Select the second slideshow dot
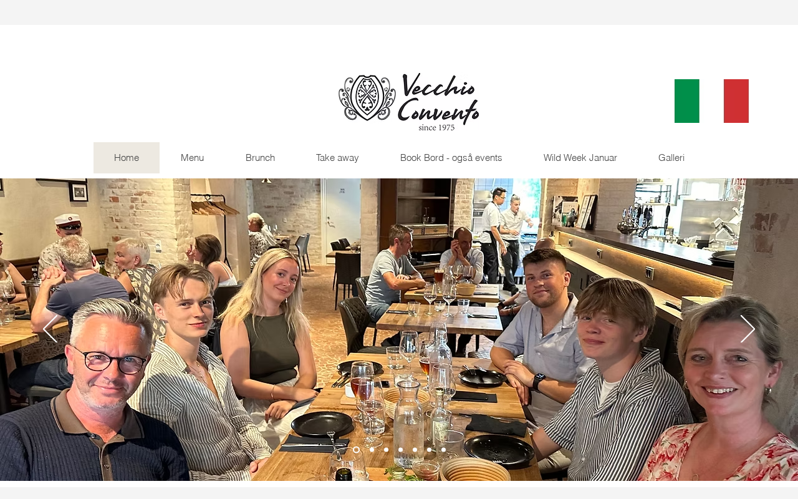 coord(372,450)
